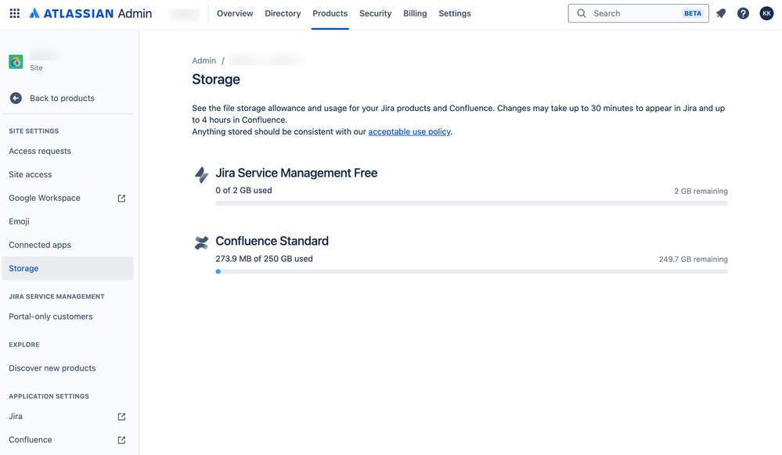
Task: Open the KK profile avatar
Action: click(x=766, y=13)
